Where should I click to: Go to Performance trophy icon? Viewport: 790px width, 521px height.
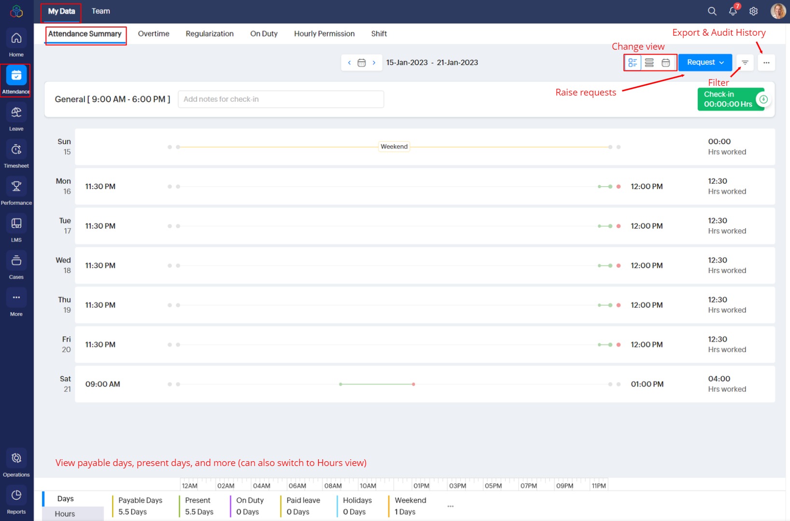pos(16,187)
